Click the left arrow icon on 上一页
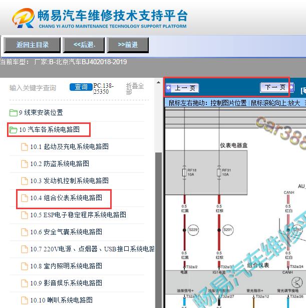306x308 pixels. click(x=168, y=88)
